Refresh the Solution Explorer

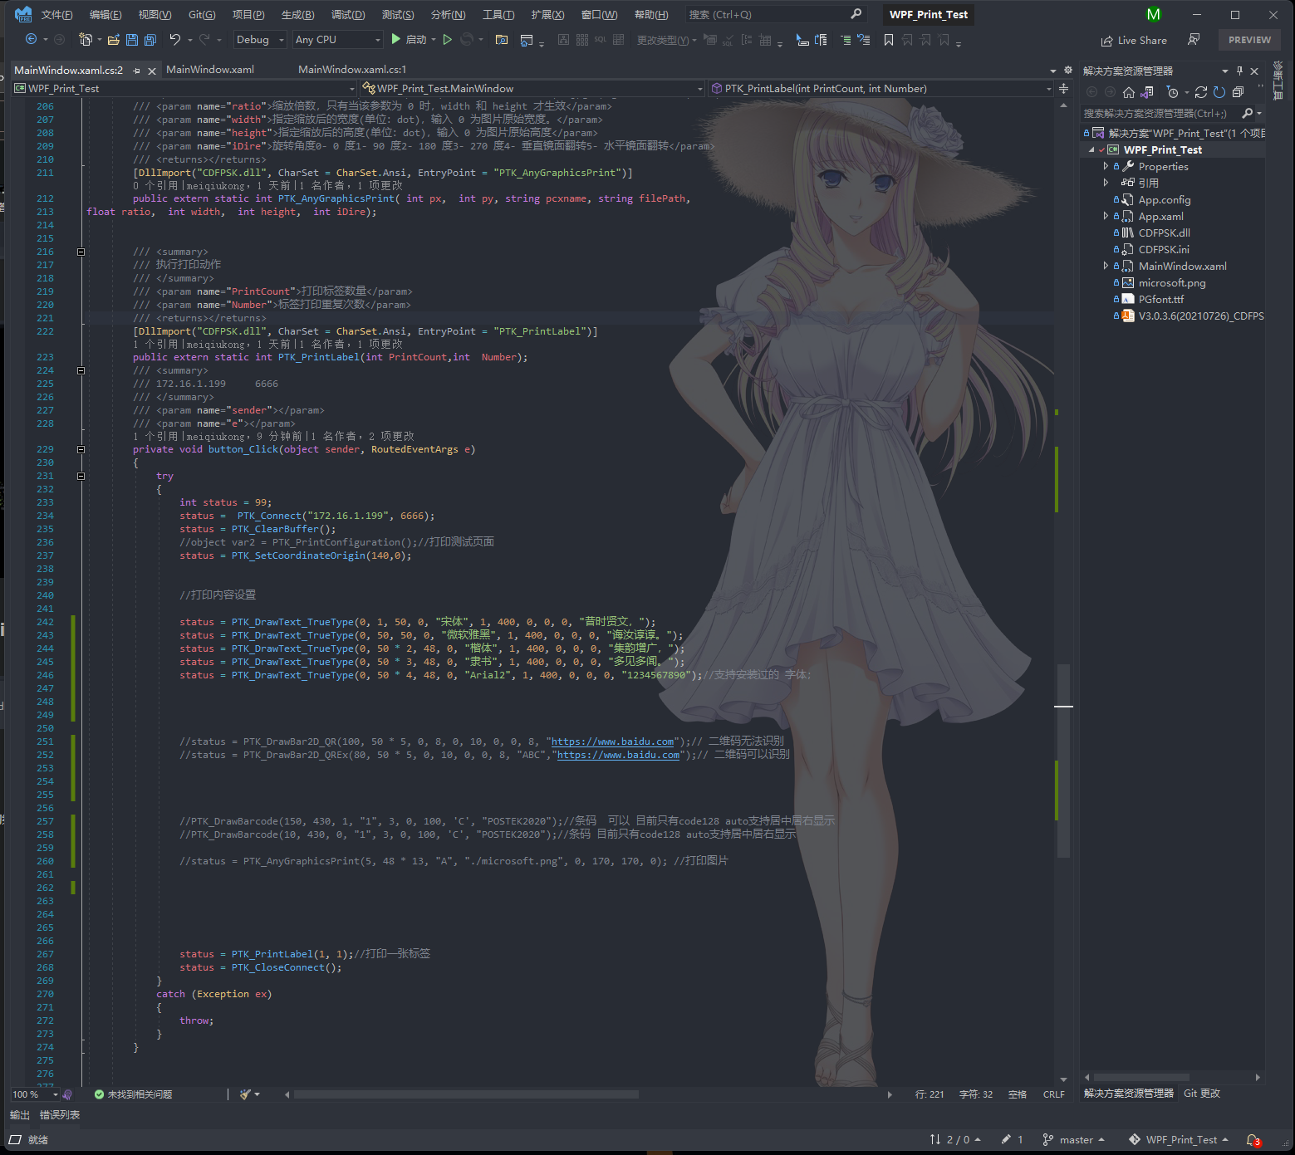[x=1219, y=93]
